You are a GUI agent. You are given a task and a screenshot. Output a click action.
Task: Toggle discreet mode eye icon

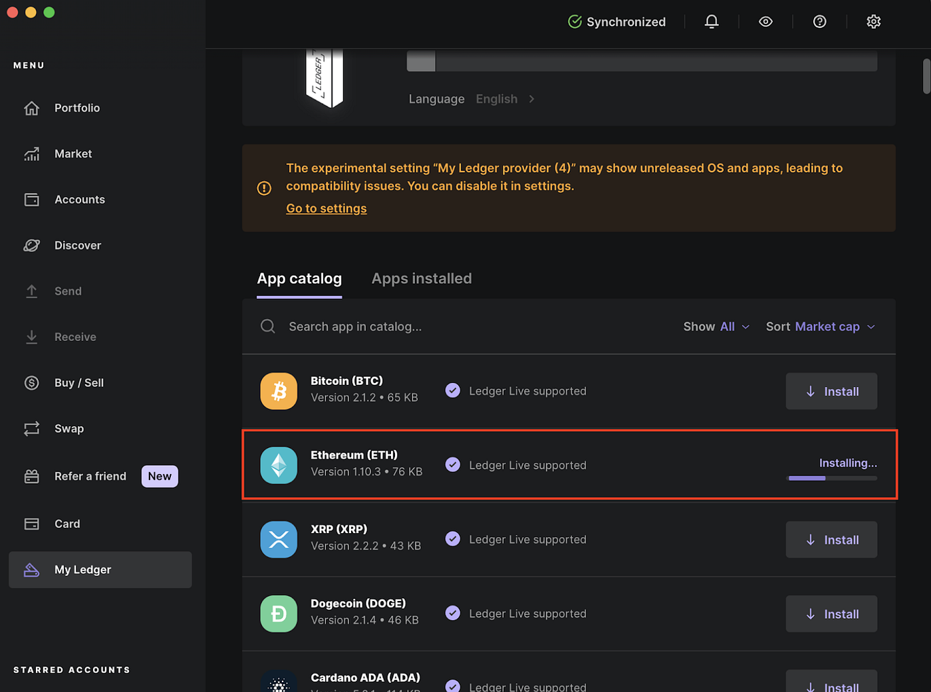[x=765, y=22]
